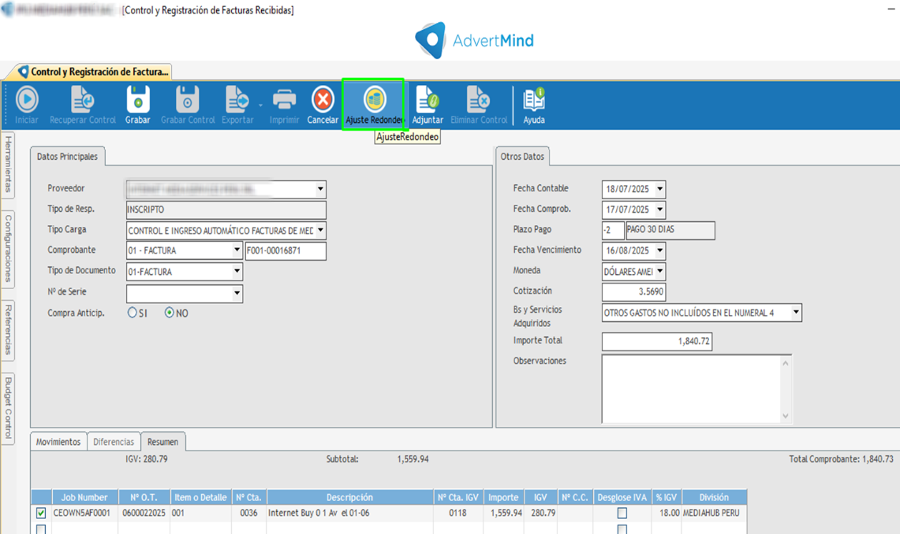Toggle Desglose IVA checkbox for CEOWN5AF0001
The width and height of the screenshot is (900, 534).
tap(622, 513)
